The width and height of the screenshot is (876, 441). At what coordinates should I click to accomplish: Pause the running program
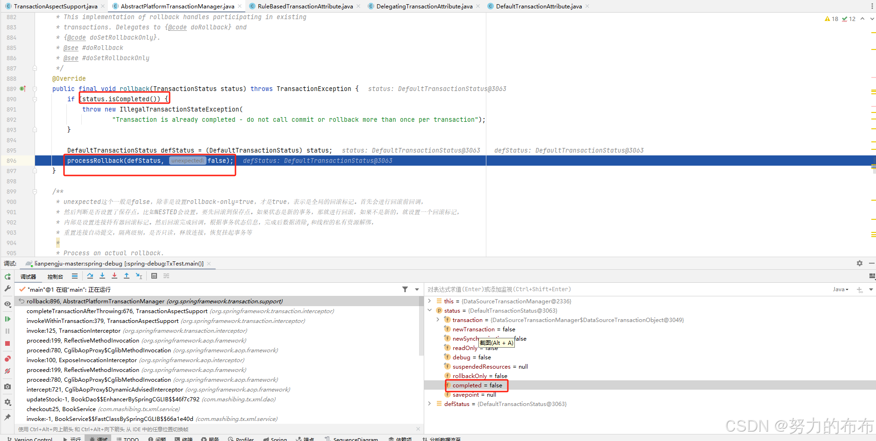click(7, 331)
